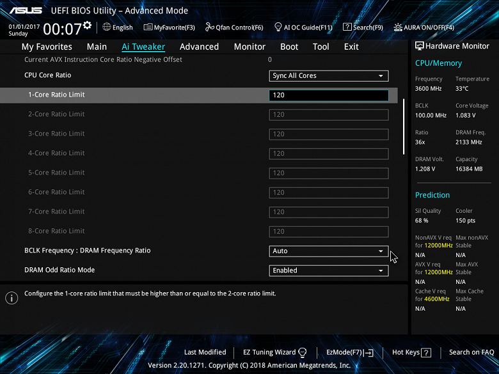The height and width of the screenshot is (374, 499).
Task: Click the Hardware Monitor screen icon
Action: pos(420,46)
